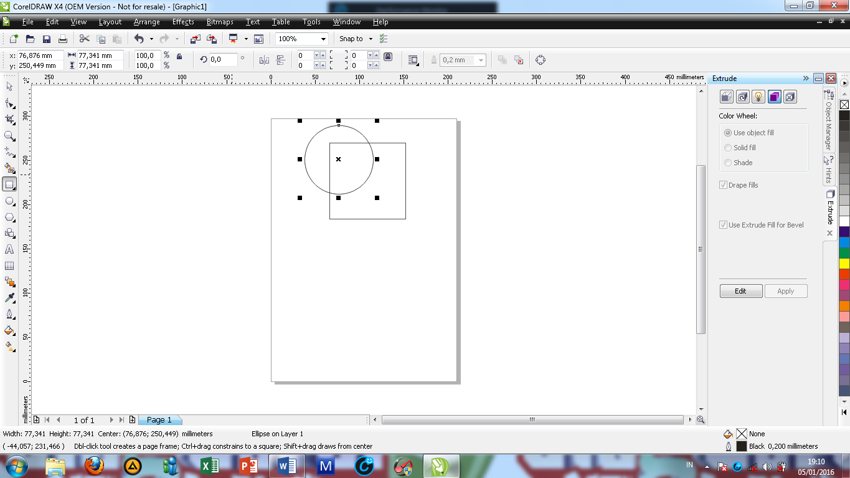This screenshot has height=478, width=850.
Task: Pick the Eyedropper tool
Action: point(9,298)
